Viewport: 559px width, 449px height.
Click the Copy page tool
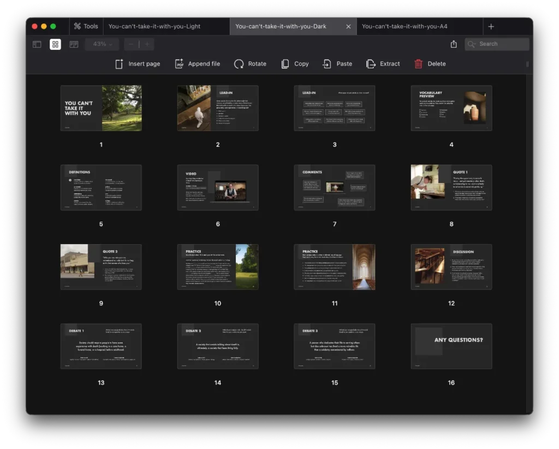click(x=295, y=64)
